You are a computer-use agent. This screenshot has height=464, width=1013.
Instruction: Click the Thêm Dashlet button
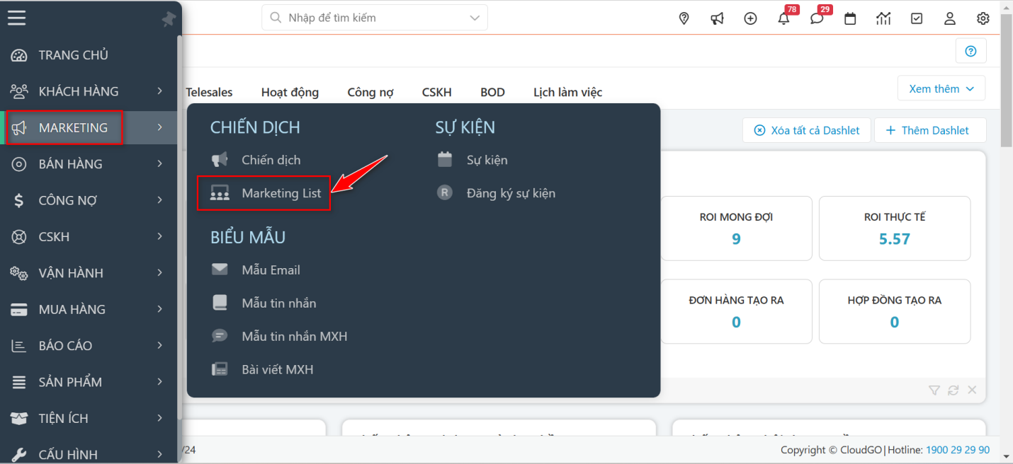(x=930, y=130)
